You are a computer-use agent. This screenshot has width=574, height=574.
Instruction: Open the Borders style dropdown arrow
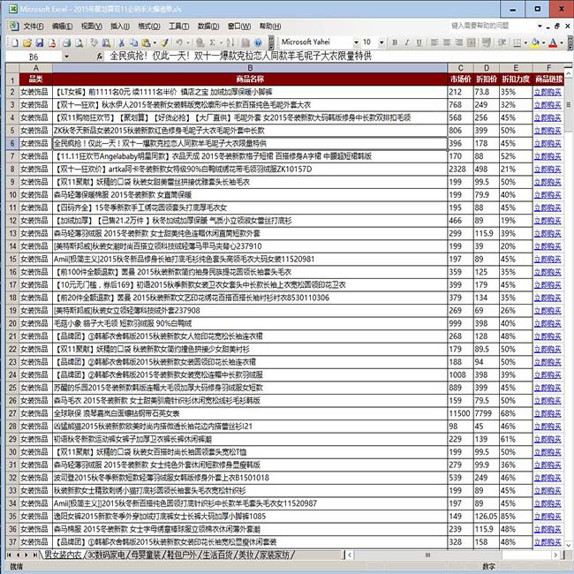pos(525,43)
